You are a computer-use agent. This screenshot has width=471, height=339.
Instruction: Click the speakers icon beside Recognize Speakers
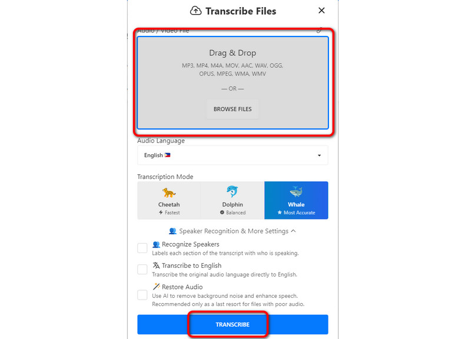(x=156, y=244)
